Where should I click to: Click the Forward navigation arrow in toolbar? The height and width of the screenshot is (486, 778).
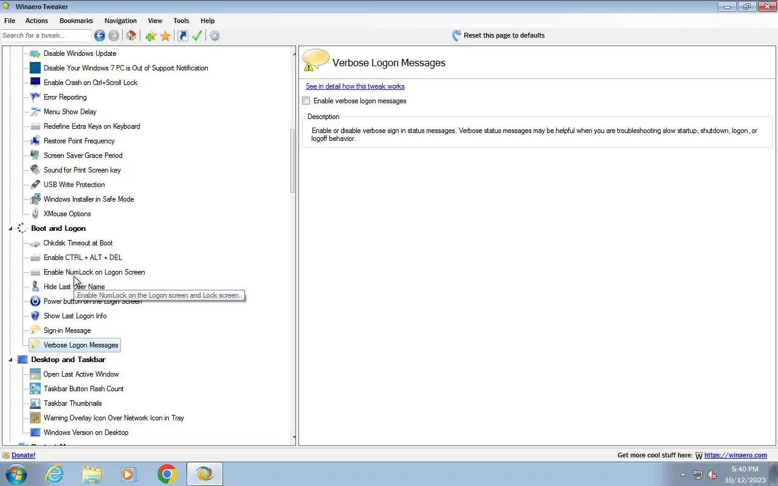[114, 36]
